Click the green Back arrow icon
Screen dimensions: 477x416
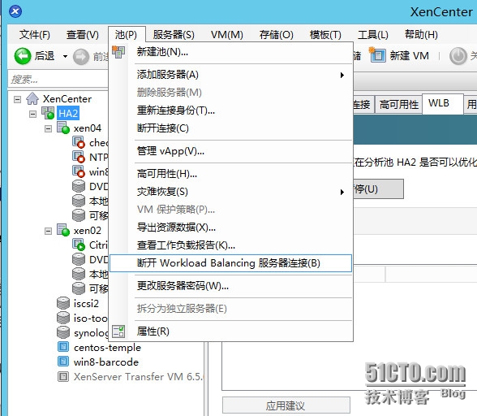point(23,56)
